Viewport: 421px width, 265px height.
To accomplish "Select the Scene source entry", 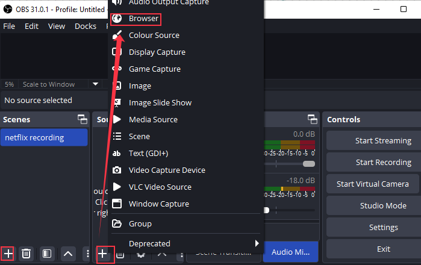I will [x=186, y=136].
